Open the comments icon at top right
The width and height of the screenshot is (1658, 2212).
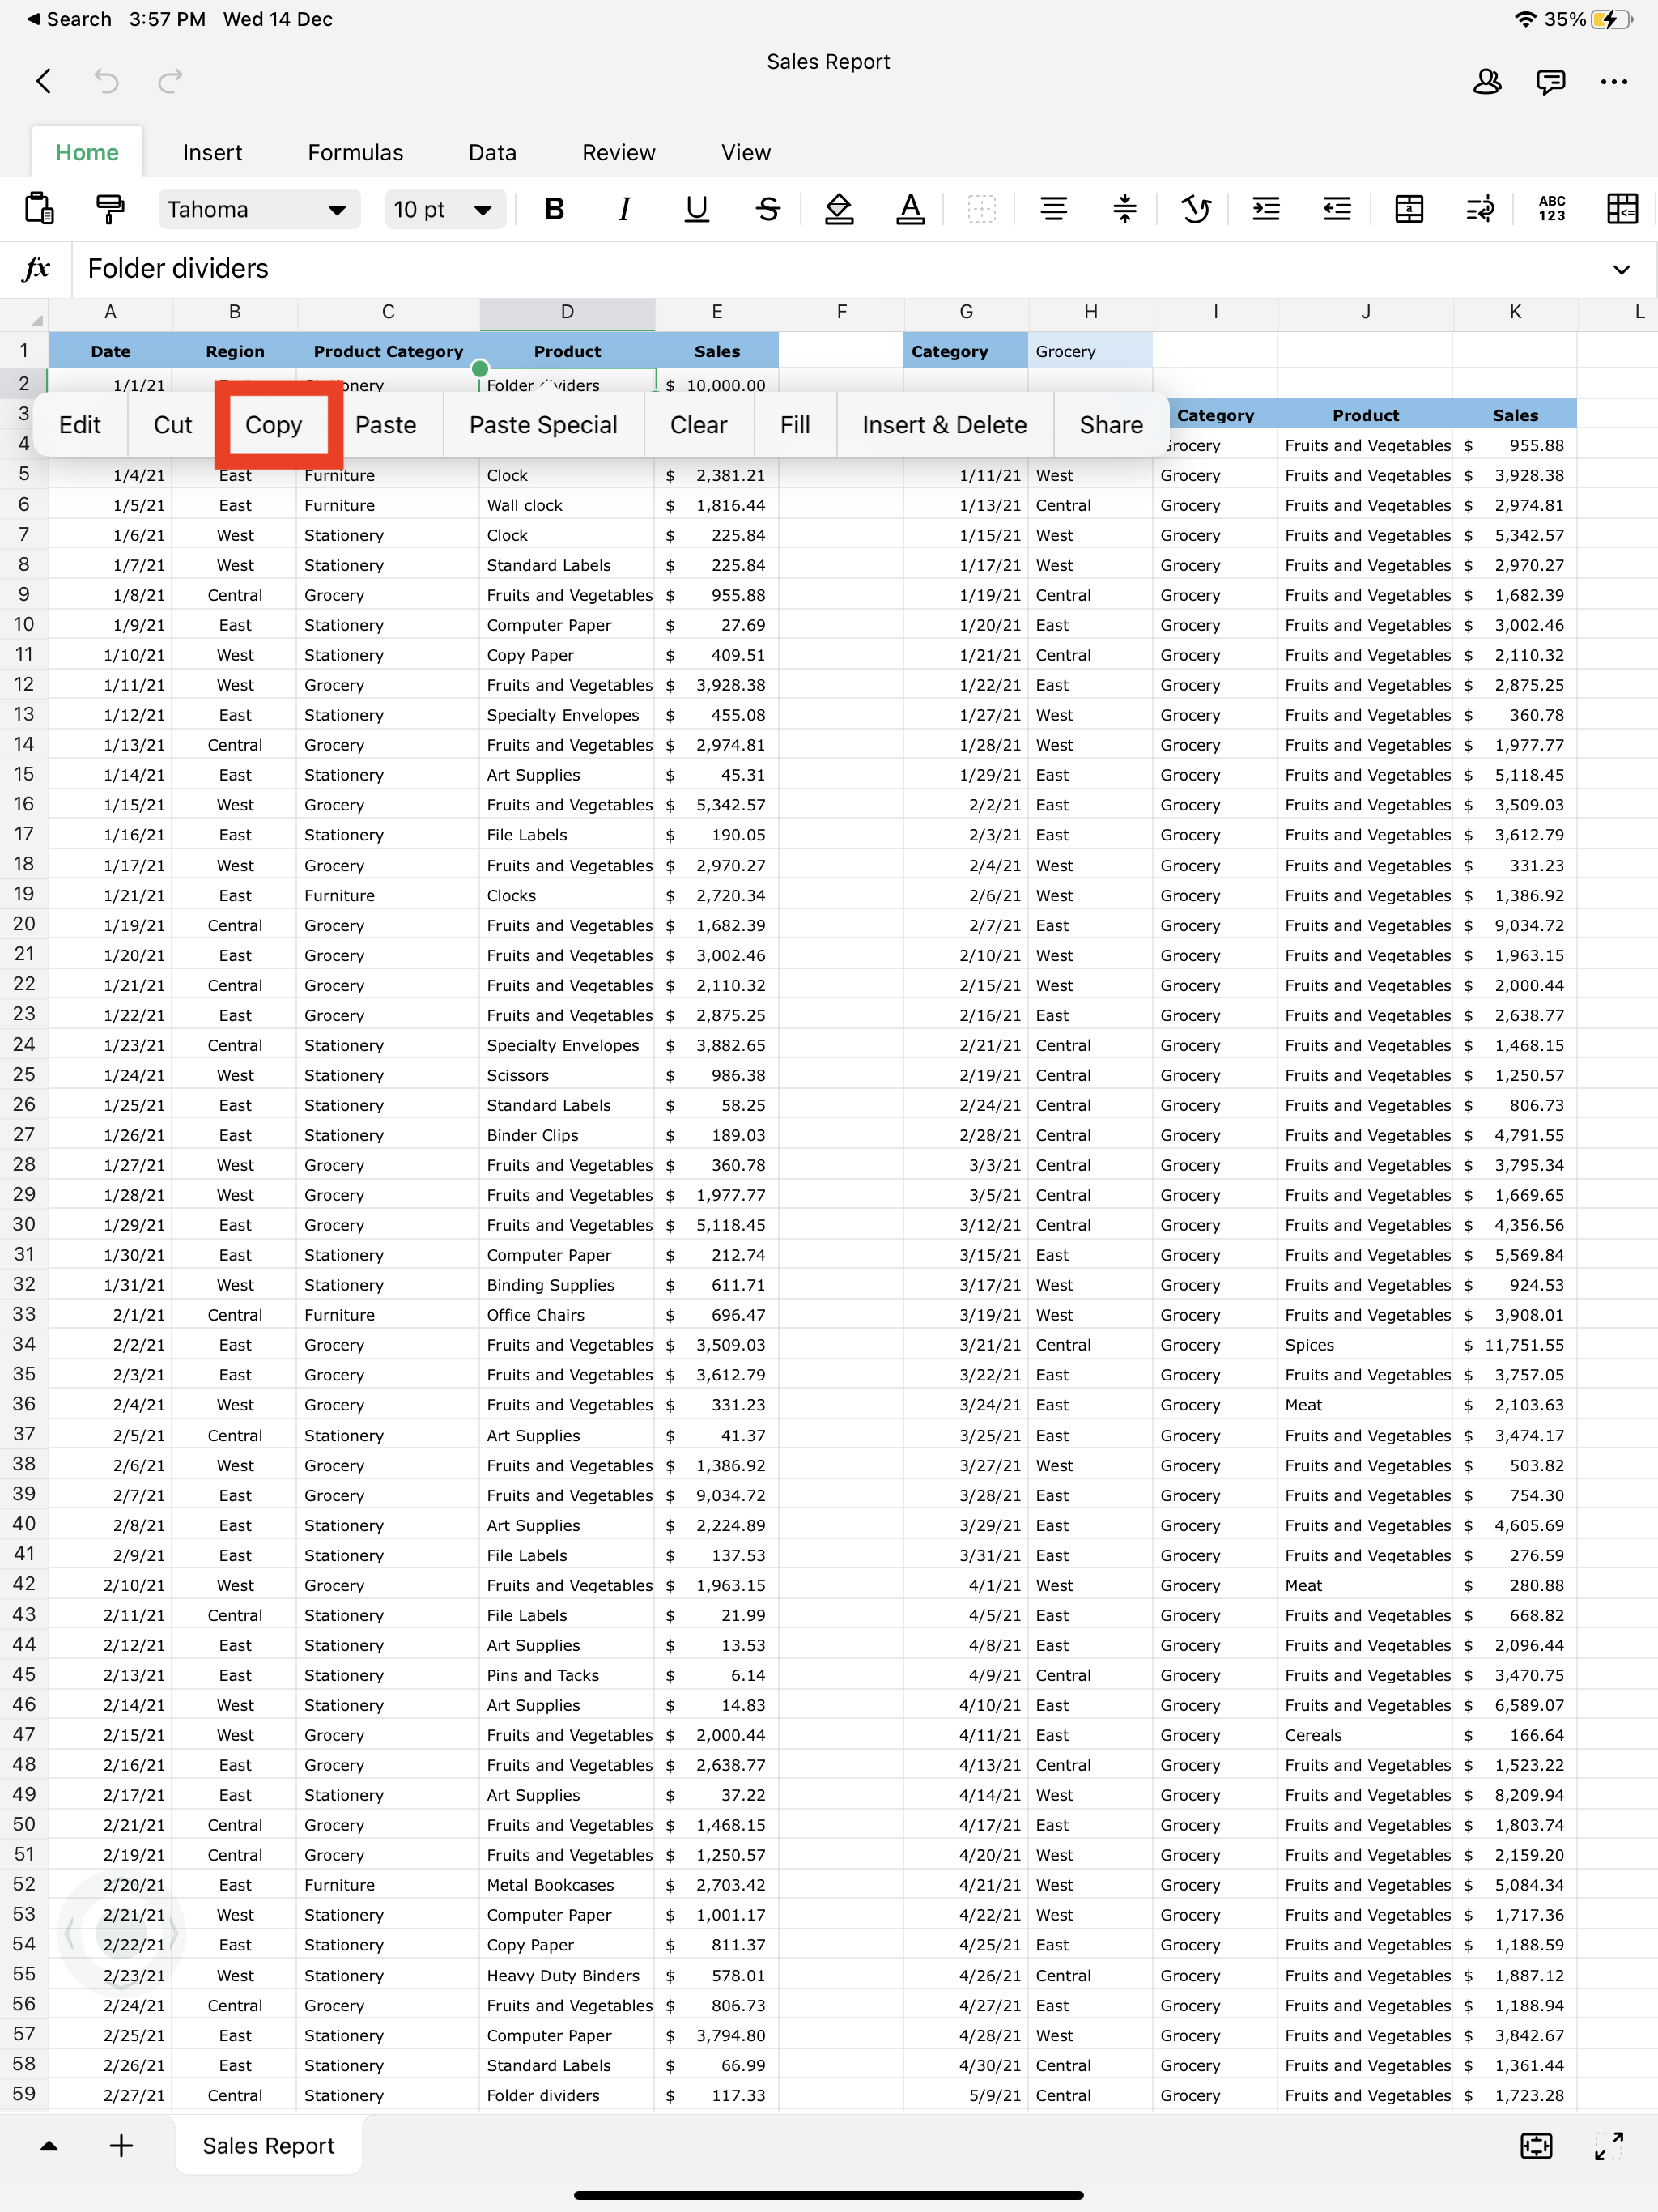point(1550,82)
